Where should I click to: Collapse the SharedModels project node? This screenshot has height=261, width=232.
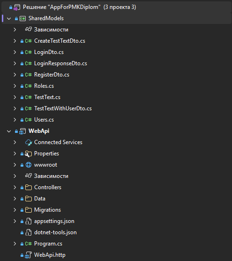point(9,18)
